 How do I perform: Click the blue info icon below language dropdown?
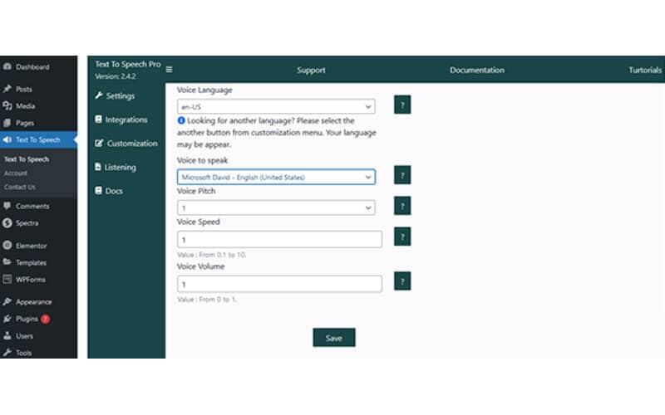(x=181, y=120)
